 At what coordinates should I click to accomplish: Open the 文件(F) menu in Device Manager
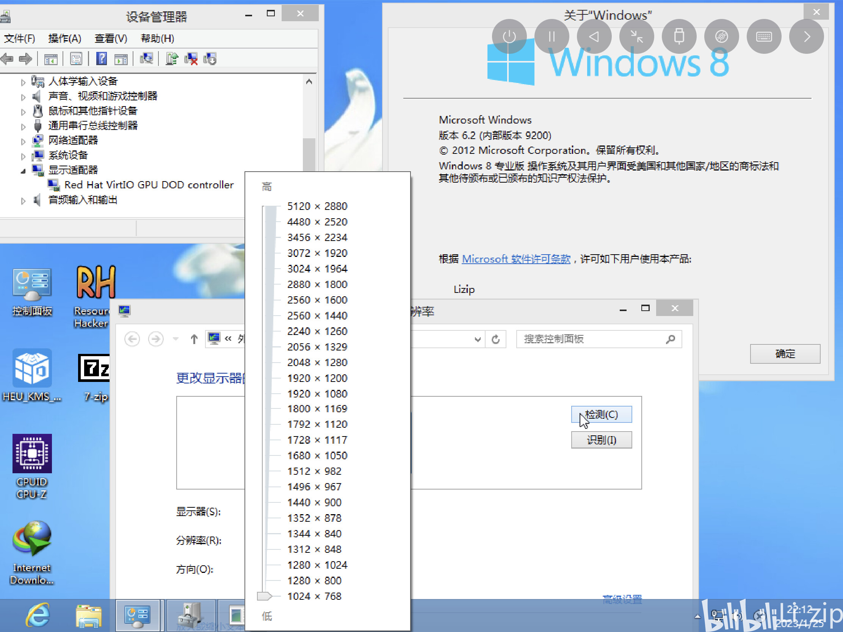coord(19,39)
